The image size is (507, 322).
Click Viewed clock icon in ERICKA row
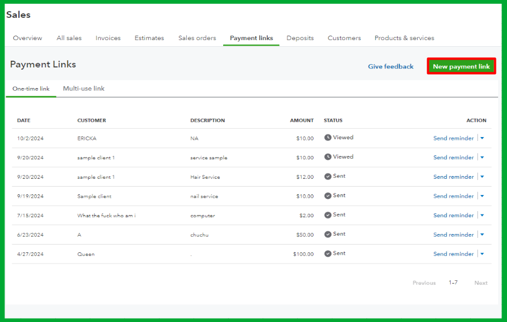[328, 138]
